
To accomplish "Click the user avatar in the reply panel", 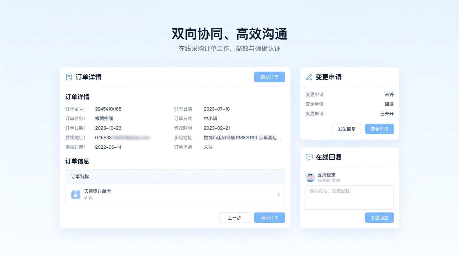I will (310, 177).
